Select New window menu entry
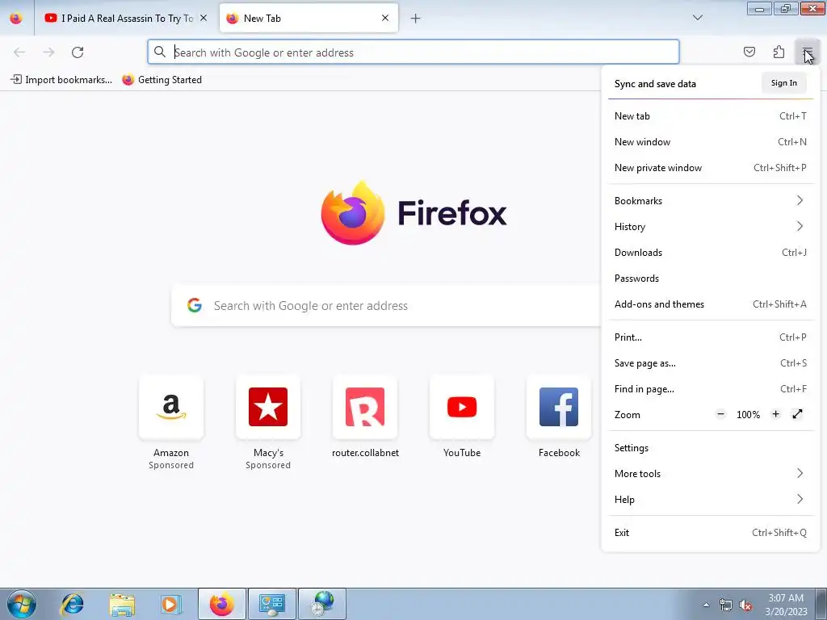The width and height of the screenshot is (827, 620). [x=711, y=142]
